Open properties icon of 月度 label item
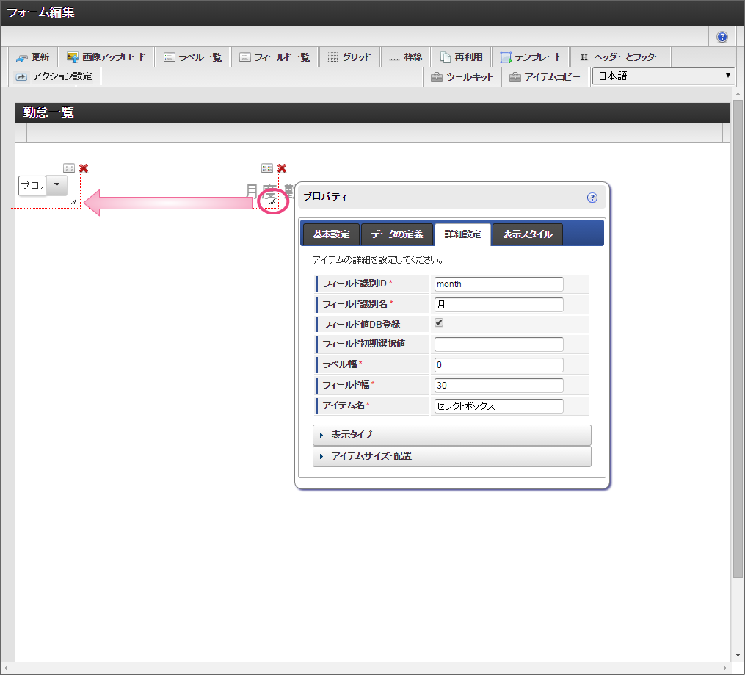 click(x=267, y=167)
